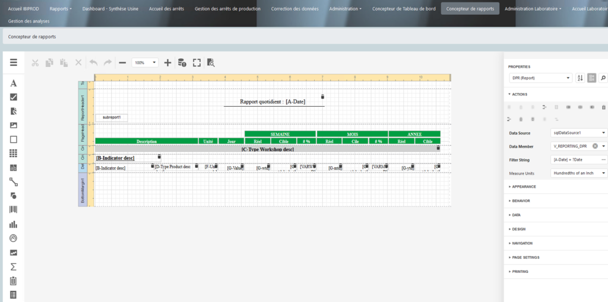The image size is (608, 302).
Task: Select the Table control tool
Action: pos(13,154)
